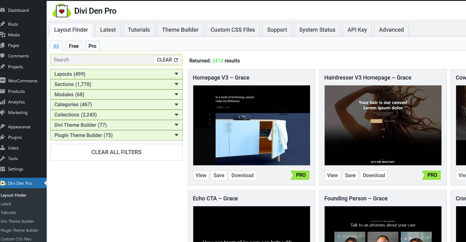Click the Plugins icon in sidebar

(x=2, y=137)
